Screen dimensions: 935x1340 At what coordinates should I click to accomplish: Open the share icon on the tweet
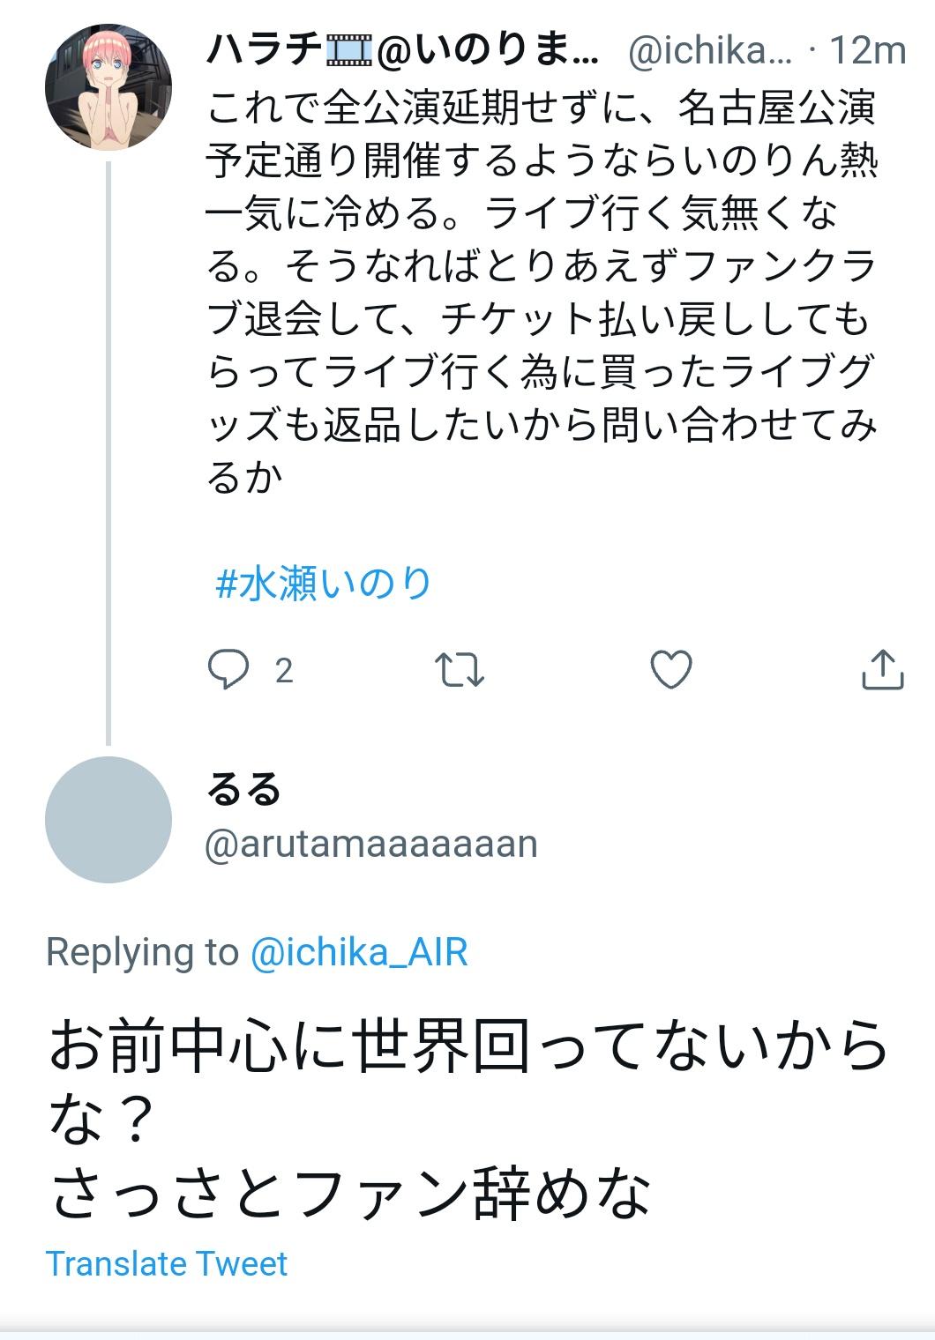(881, 670)
